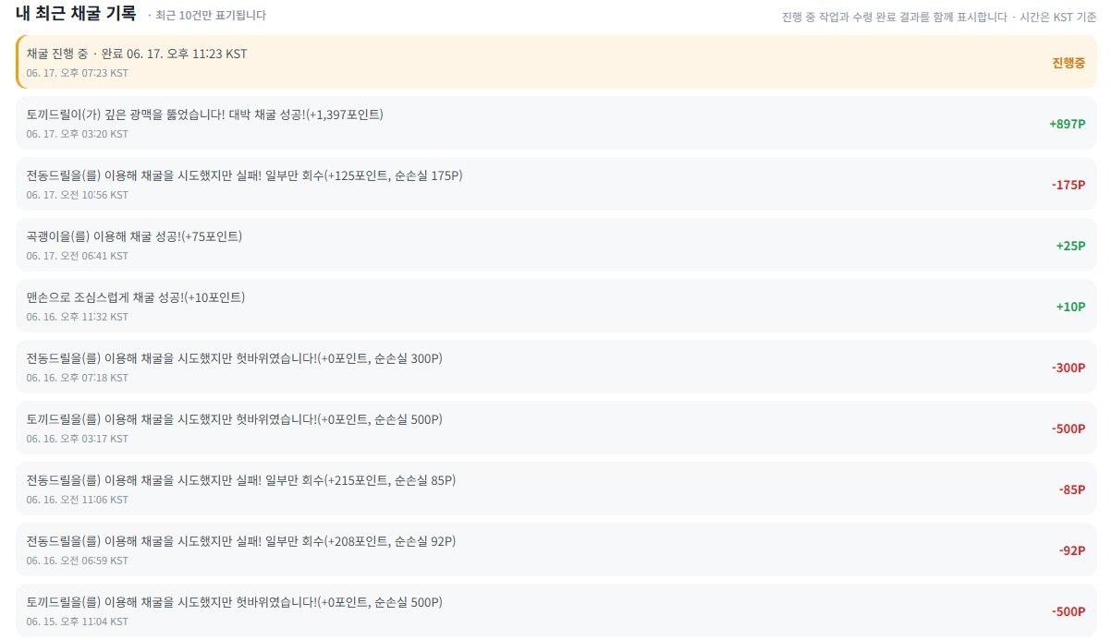Select the 06. 16. 오후 03:17 토끼드릴 record
This screenshot has width=1111, height=640.
[x=555, y=428]
